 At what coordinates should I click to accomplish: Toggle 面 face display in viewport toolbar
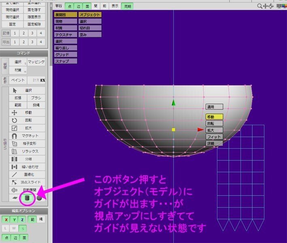coord(87,6)
